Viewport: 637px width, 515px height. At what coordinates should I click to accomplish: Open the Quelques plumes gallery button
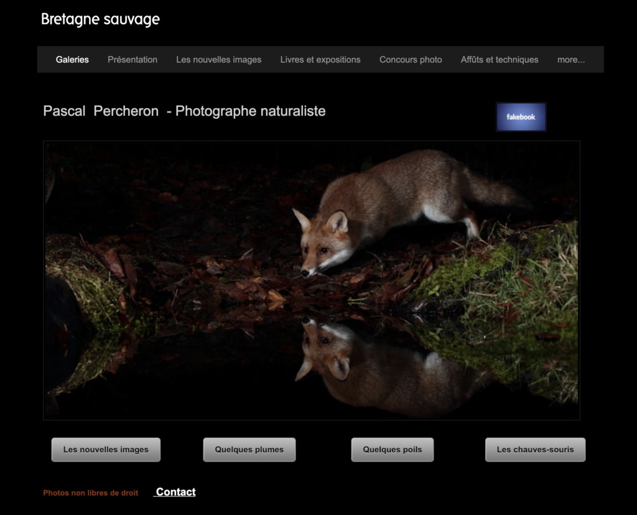point(249,450)
